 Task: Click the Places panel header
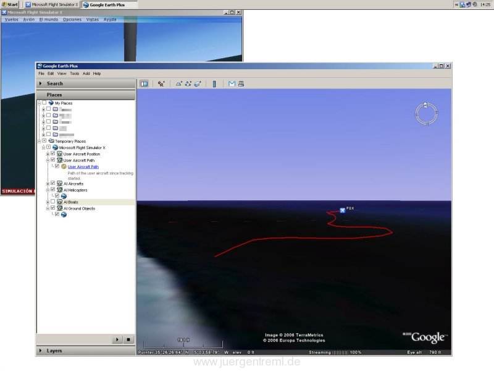point(86,95)
